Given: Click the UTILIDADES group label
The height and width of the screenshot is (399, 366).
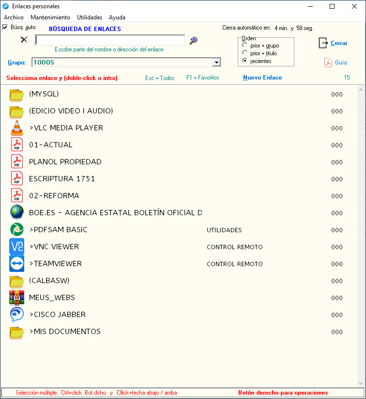Looking at the screenshot, I should coord(224,230).
